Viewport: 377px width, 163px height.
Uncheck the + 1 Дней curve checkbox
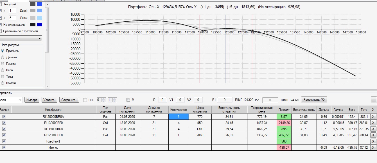pyautogui.click(x=1, y=11)
